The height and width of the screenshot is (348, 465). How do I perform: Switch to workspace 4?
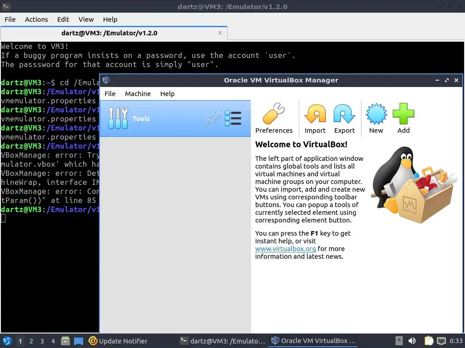tap(53, 341)
